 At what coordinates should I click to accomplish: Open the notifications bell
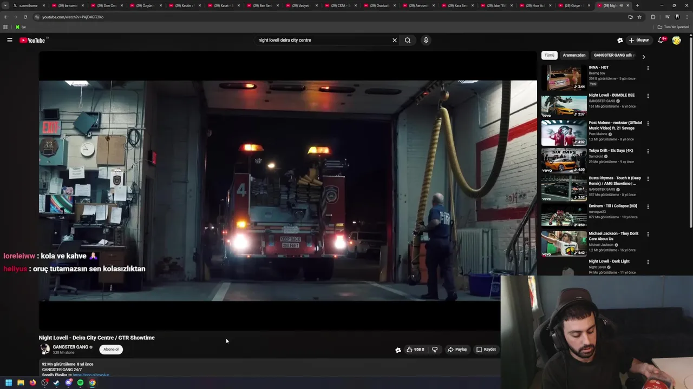click(661, 40)
